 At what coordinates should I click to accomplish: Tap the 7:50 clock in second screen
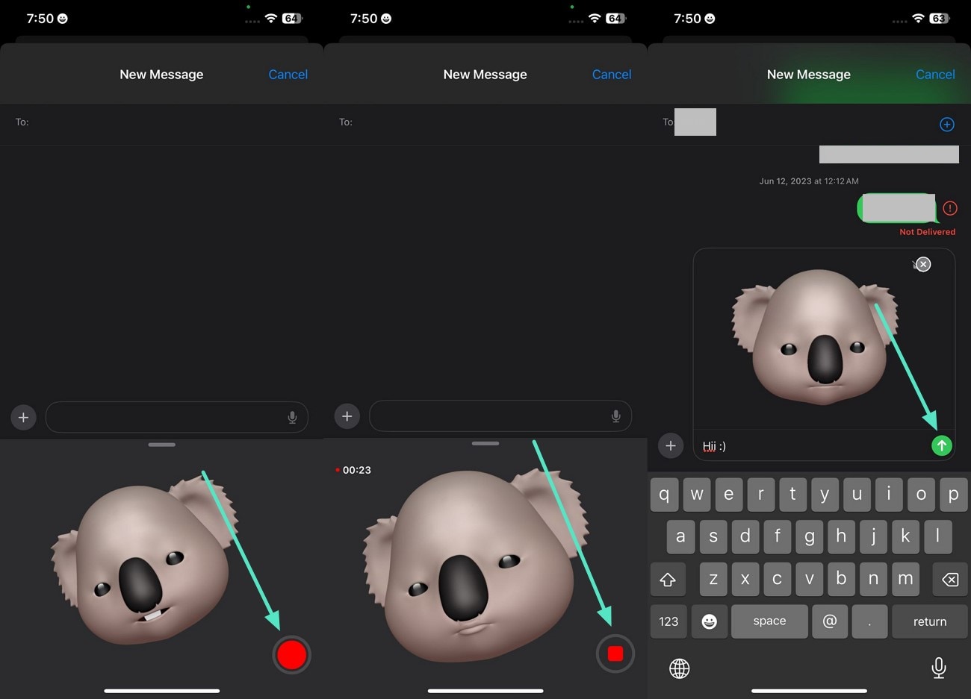point(364,18)
